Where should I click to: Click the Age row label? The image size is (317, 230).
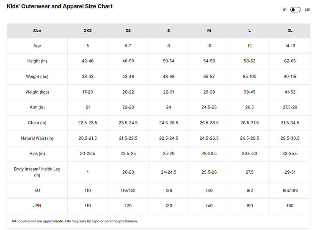(x=37, y=46)
